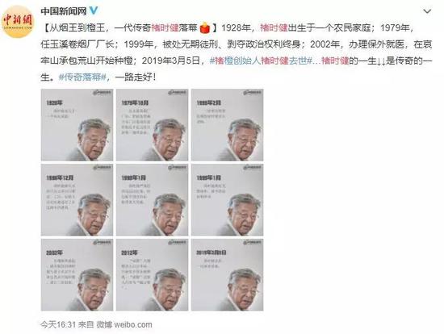Screen dimensions: 444x334
Task: Open the 微博 weibo.com source link
Action: (x=124, y=324)
